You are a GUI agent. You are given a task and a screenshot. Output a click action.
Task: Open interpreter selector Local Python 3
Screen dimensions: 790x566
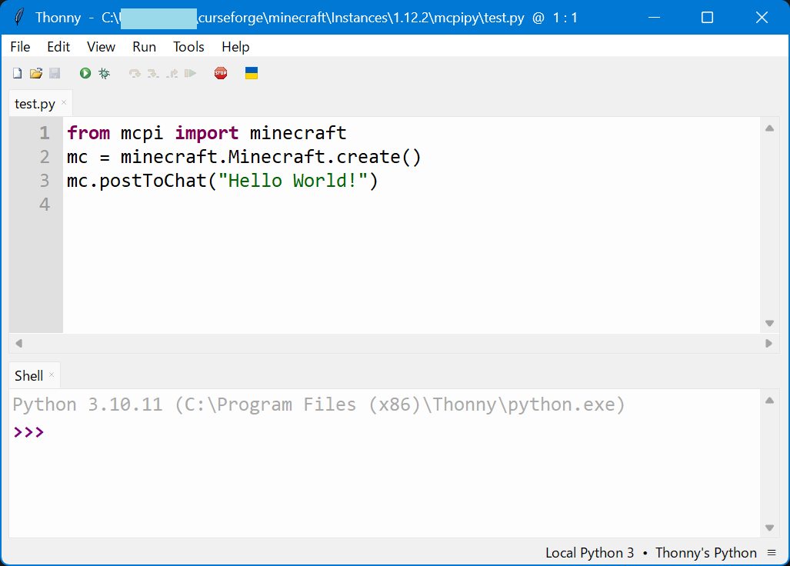click(x=651, y=553)
